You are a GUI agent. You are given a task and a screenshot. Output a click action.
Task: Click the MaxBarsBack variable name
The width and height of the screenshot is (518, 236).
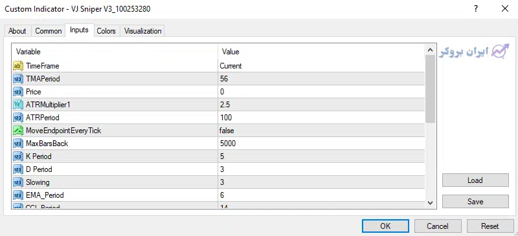click(47, 144)
